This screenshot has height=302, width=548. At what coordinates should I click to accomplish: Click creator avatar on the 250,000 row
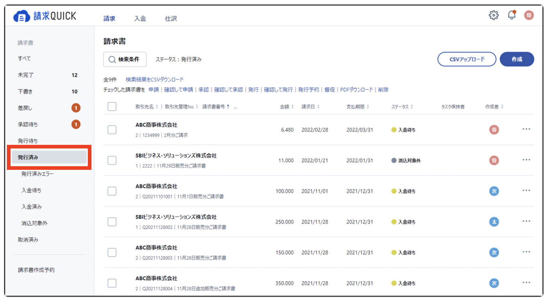click(494, 222)
